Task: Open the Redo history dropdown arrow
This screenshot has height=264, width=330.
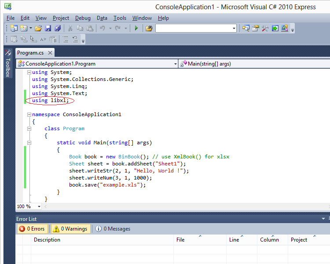Action: coord(126,28)
